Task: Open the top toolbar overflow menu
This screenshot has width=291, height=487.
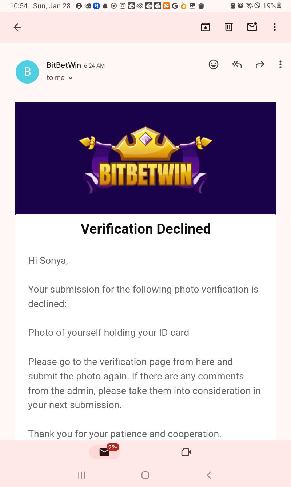Action: click(275, 27)
